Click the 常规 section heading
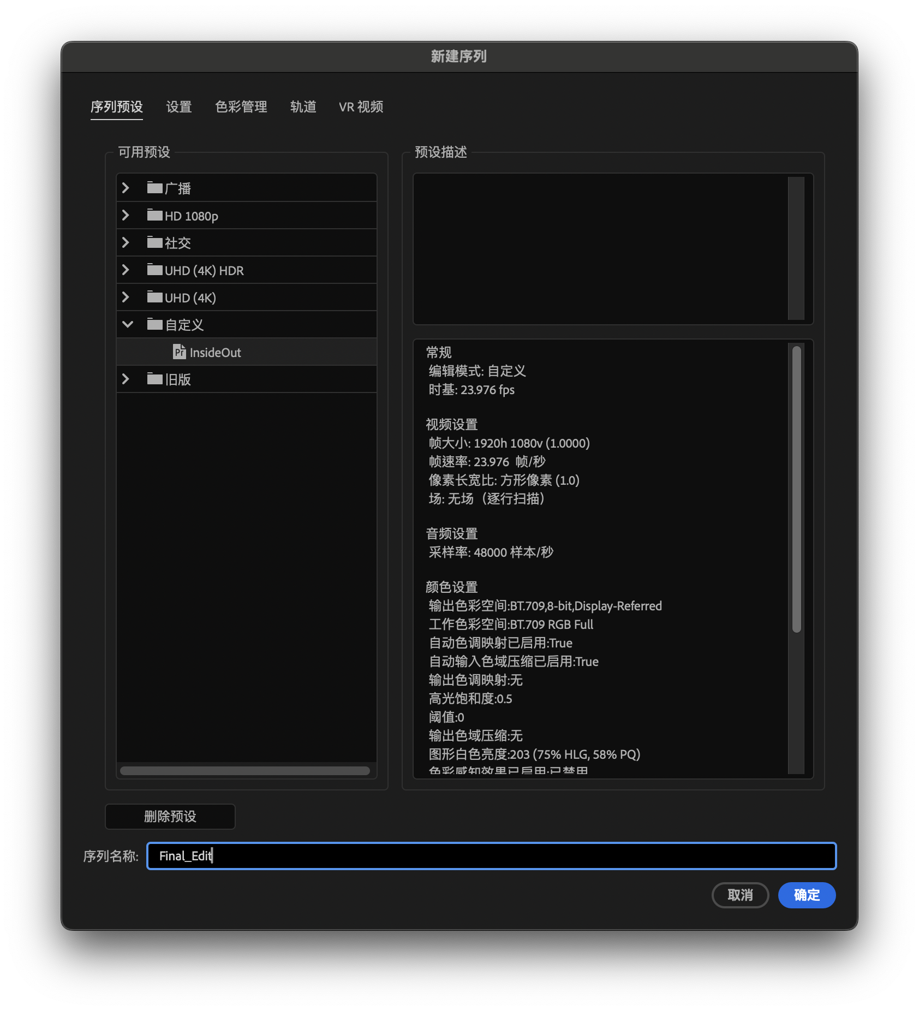The width and height of the screenshot is (919, 1011). (439, 353)
